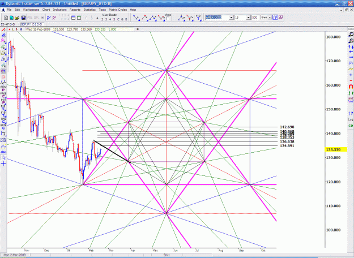Toggle the F button in data bar
The height and width of the screenshot is (258, 354).
coord(17,29)
